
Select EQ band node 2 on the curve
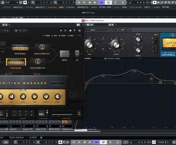[x=134, y=71]
